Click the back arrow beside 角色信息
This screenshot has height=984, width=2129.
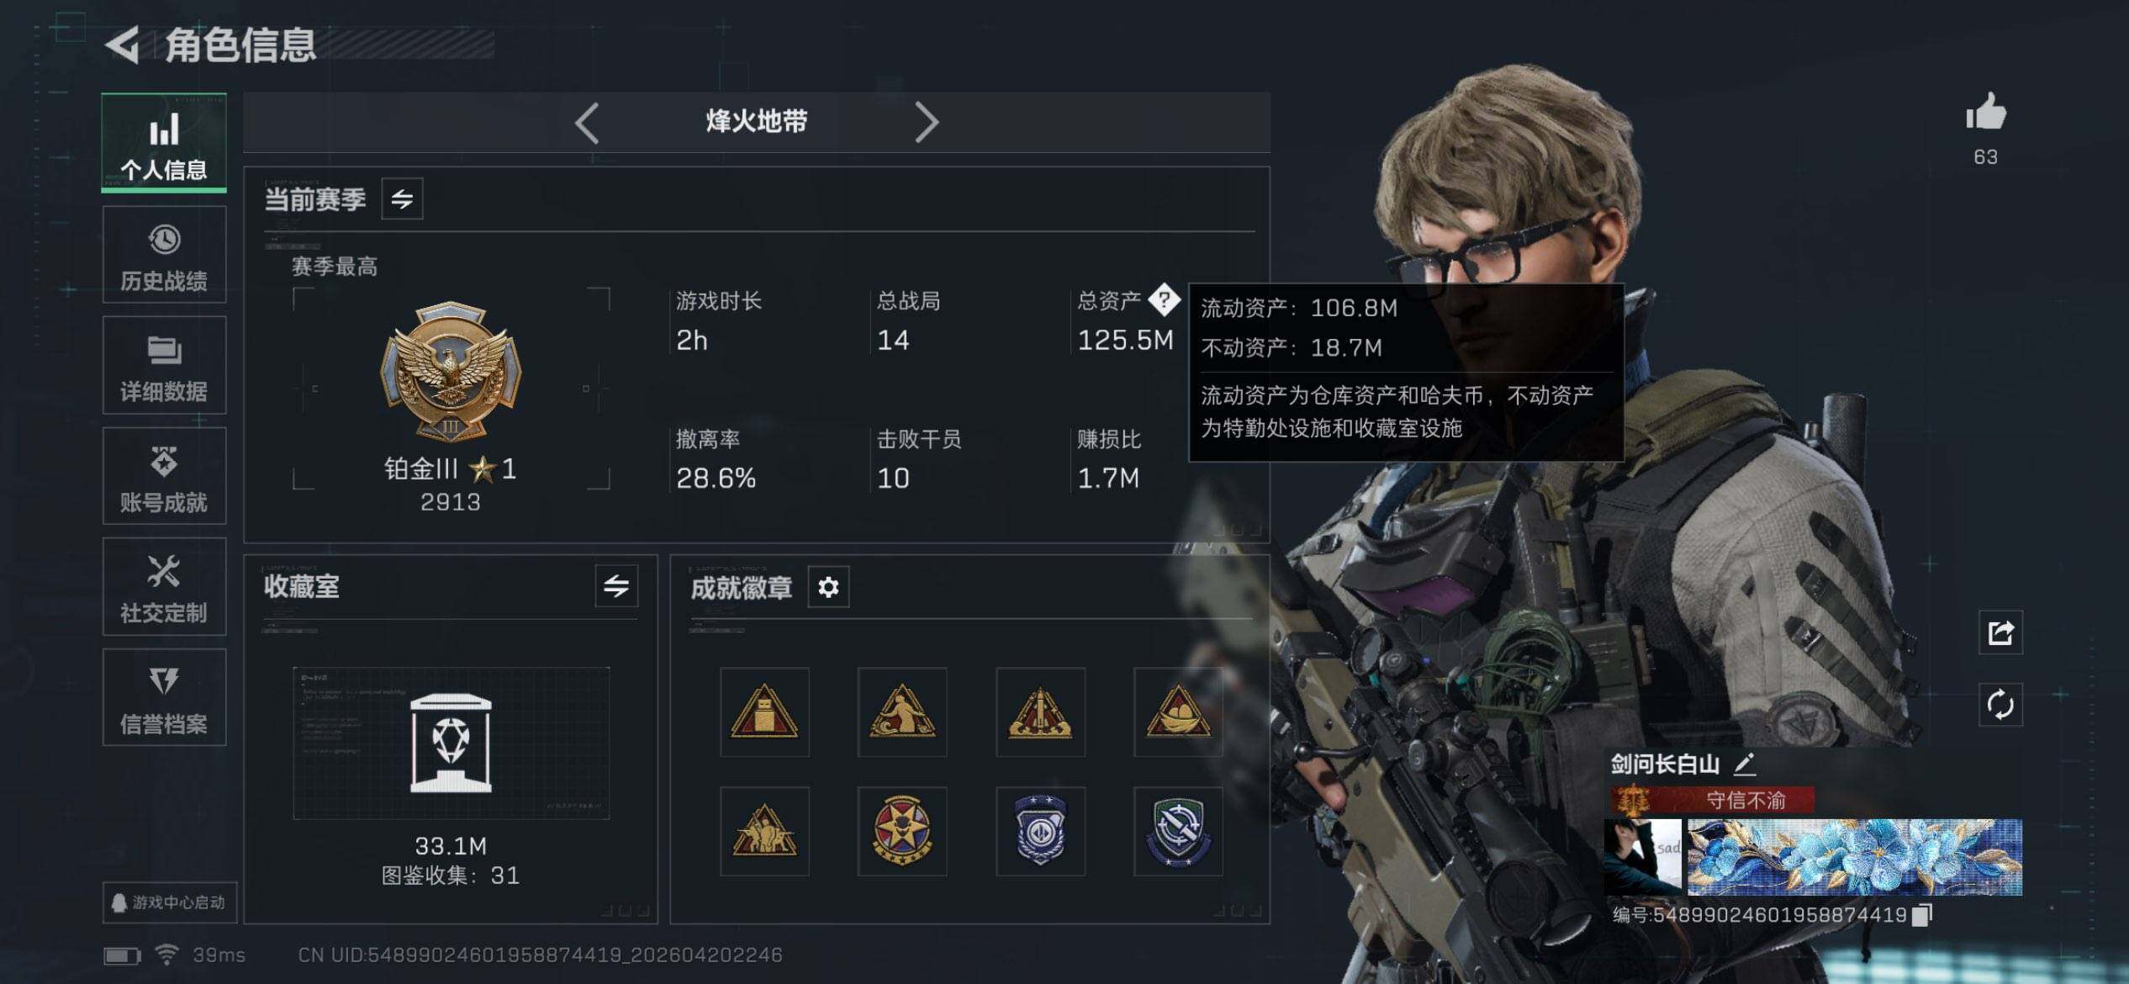pyautogui.click(x=123, y=45)
